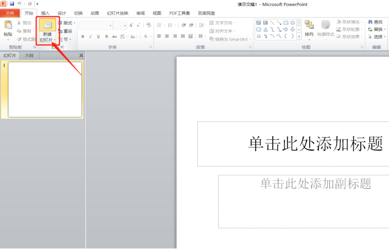Click the Format Painter (格式刷)
389x249 pixels.
(26, 39)
